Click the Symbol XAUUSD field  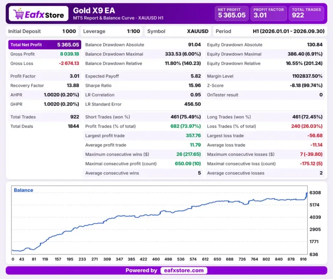(178, 31)
